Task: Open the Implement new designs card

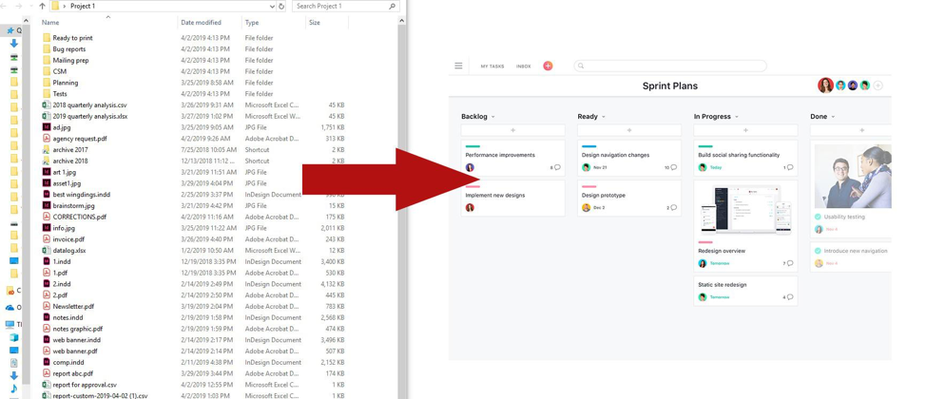Action: point(513,199)
